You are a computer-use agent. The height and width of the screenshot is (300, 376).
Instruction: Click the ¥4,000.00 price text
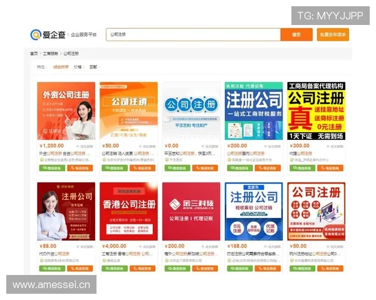click(114, 246)
